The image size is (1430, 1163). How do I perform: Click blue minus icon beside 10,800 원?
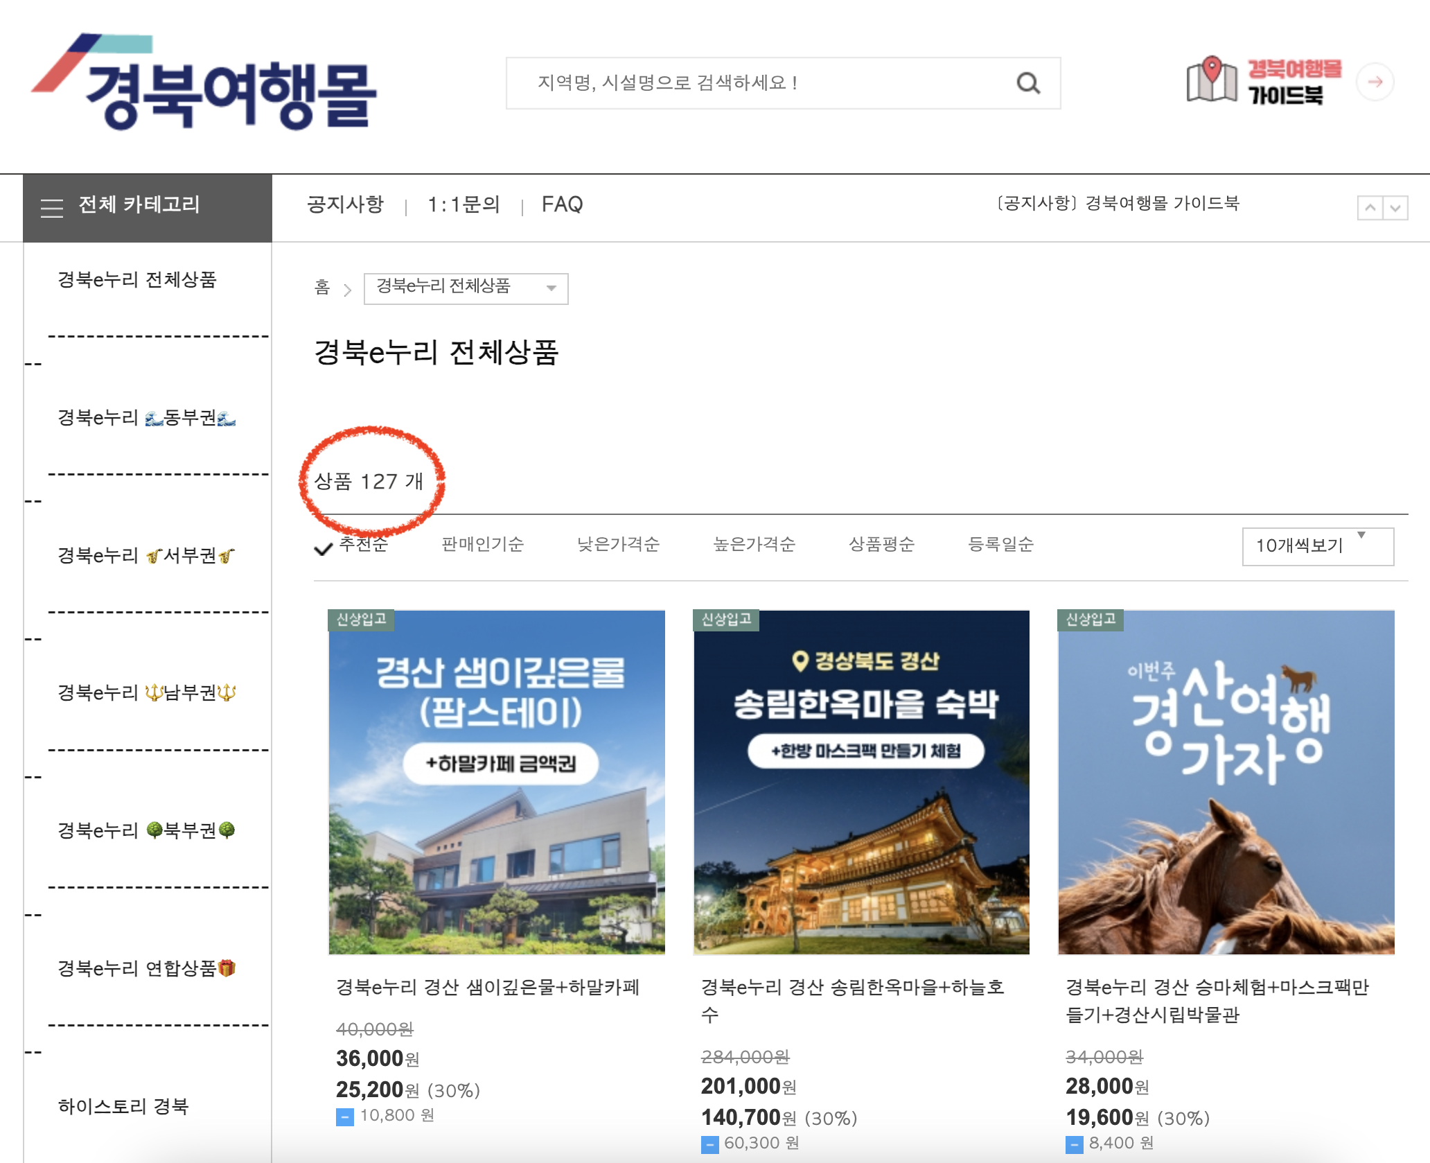pyautogui.click(x=344, y=1117)
